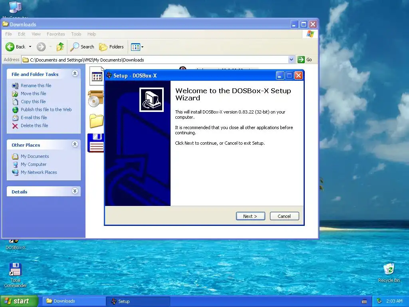
Task: Click Next in DOSBox-X Setup wizard
Action: (x=250, y=216)
